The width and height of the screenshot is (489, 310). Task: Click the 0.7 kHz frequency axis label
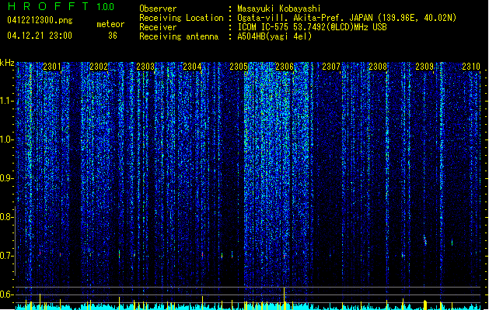6,256
